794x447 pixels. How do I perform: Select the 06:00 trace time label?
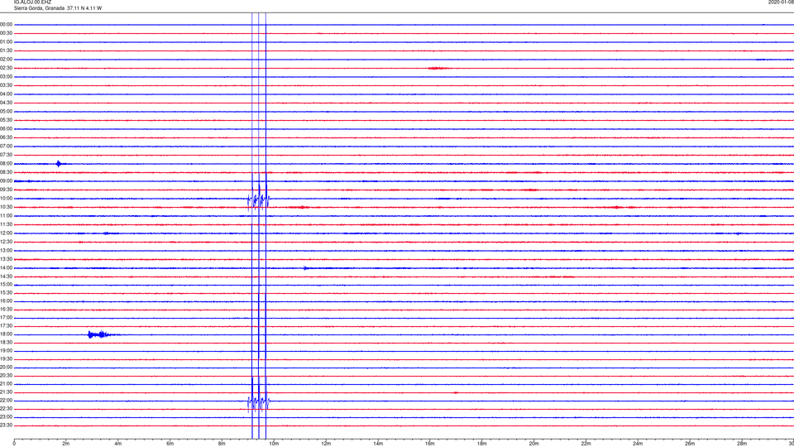[6, 128]
